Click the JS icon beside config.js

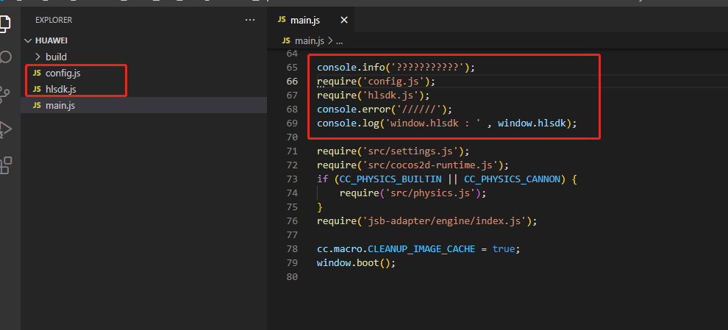click(x=37, y=73)
